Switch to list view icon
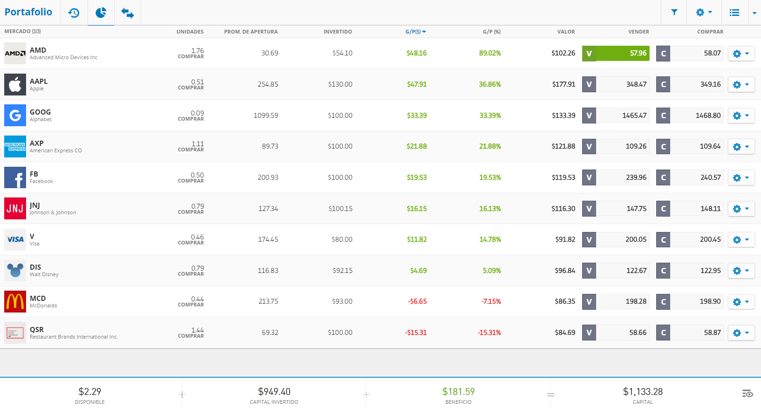Image resolution: width=761 pixels, height=408 pixels. click(x=734, y=13)
